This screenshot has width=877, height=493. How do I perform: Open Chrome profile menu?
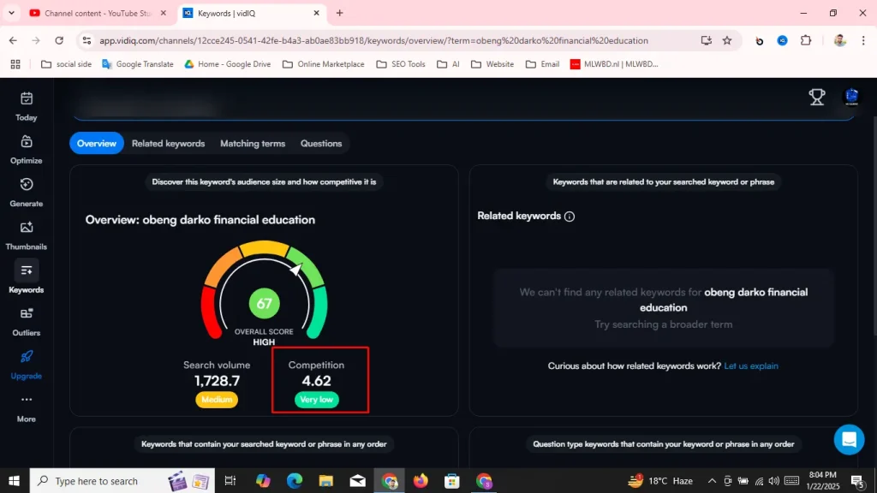tap(840, 40)
